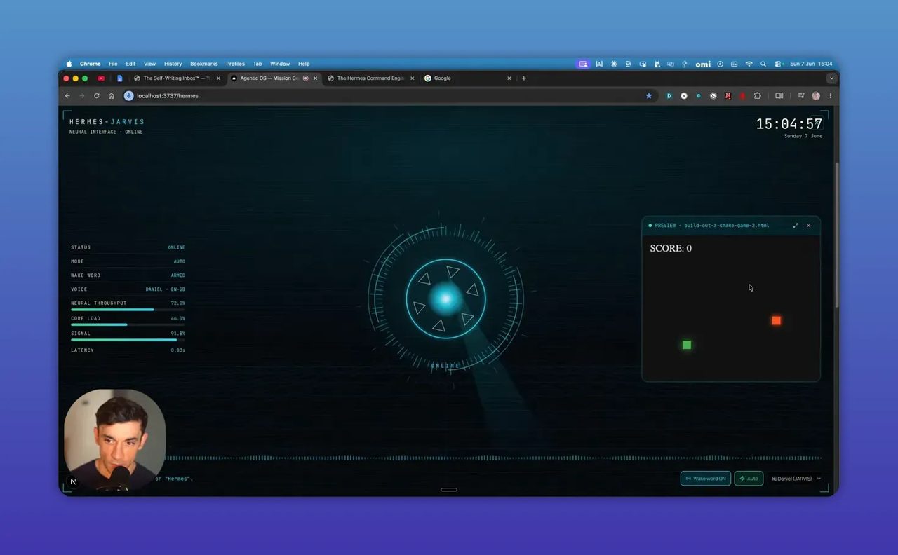
Task: Open the Chrome Extensions puzzle icon
Action: (x=758, y=96)
